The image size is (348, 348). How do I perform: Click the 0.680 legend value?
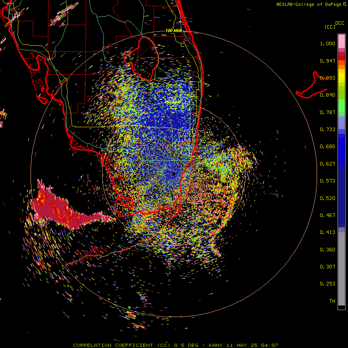(x=328, y=147)
